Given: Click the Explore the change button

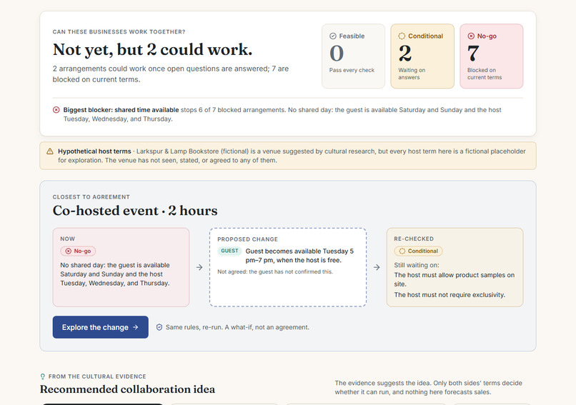Looking at the screenshot, I should [100, 327].
